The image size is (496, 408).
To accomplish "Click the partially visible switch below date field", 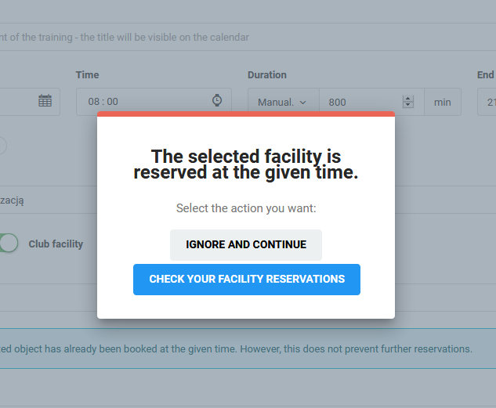I will [2, 146].
